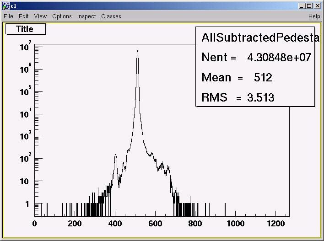Click the y-axis label 1
The height and width of the screenshot is (241, 324).
tap(27, 204)
